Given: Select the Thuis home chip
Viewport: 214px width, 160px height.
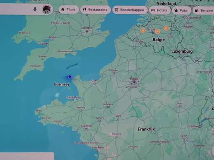Looking at the screenshot, I should click(x=69, y=9).
